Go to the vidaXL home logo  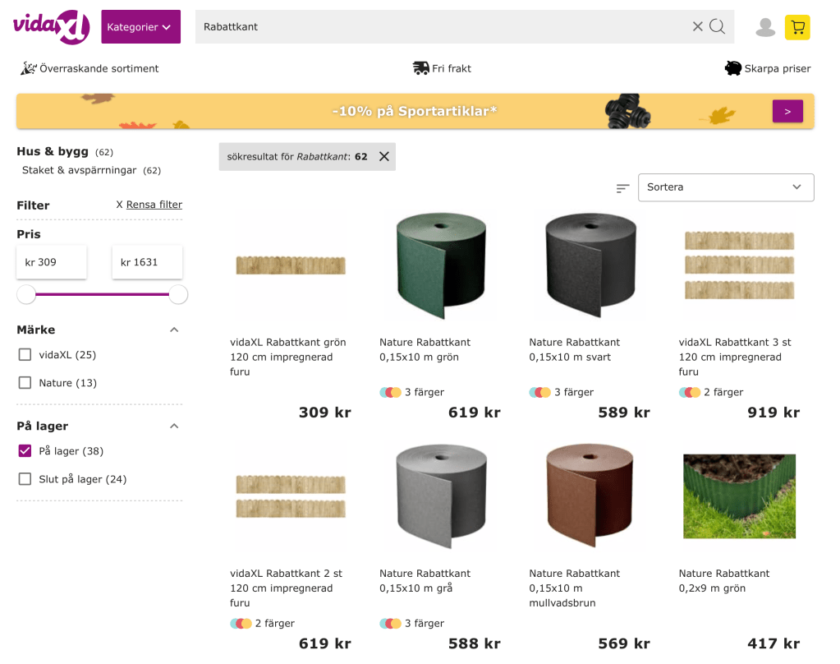click(x=51, y=26)
